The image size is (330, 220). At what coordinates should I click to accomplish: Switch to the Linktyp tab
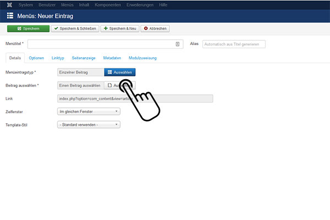[x=58, y=58]
